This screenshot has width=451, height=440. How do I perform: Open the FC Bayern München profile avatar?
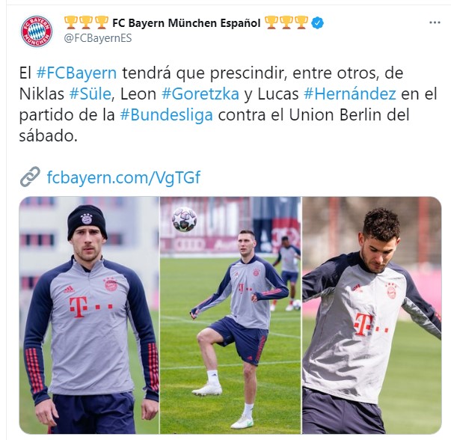point(37,31)
